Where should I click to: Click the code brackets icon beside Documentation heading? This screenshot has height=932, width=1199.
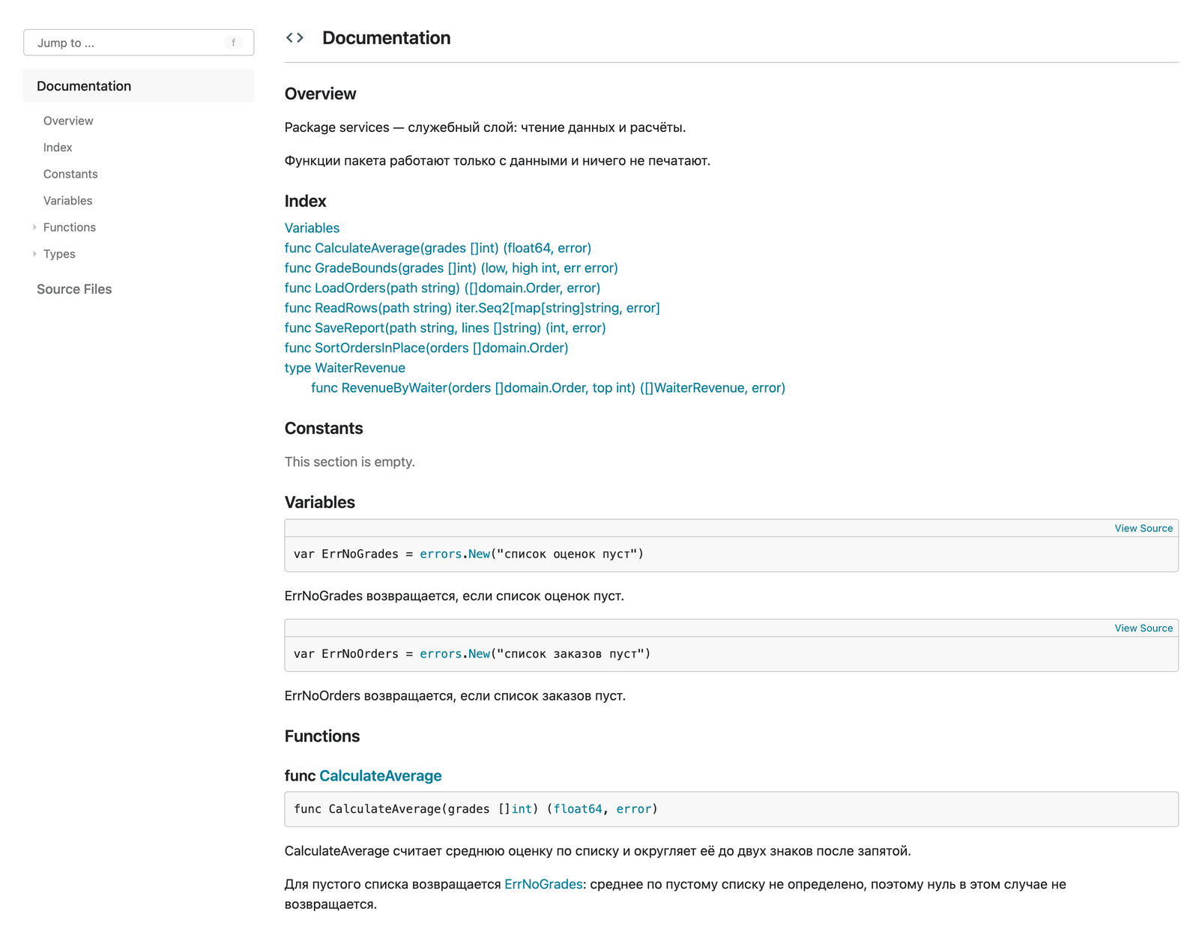click(295, 37)
